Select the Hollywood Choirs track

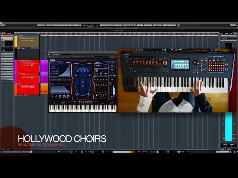click(26, 61)
